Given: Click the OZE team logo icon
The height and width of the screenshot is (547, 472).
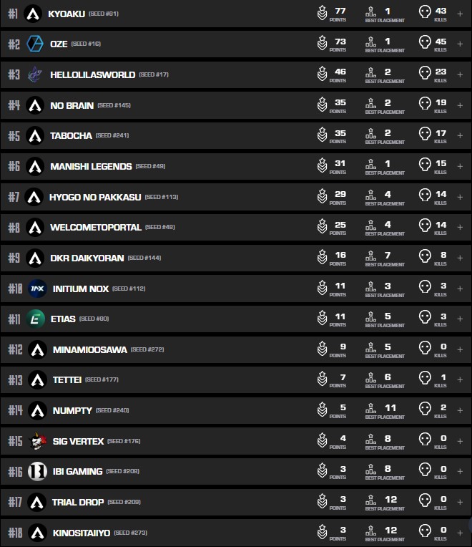Looking at the screenshot, I should (34, 44).
